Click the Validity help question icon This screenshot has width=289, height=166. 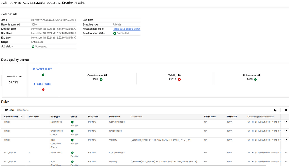click(x=179, y=75)
